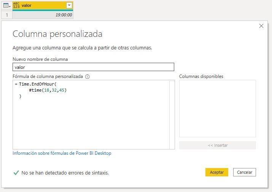Select row number 1
The width and height of the screenshot is (272, 192).
click(6, 15)
